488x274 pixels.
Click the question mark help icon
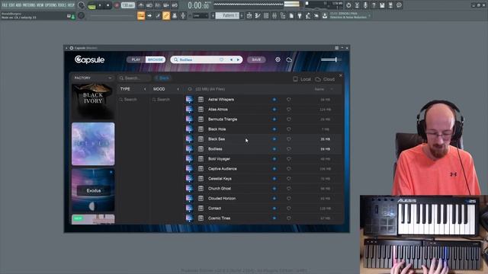374,5
